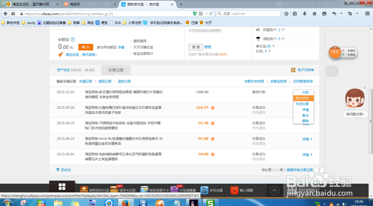Open the QR code icon in the address bar
The height and width of the screenshot is (206, 373).
pyautogui.click(x=201, y=14)
